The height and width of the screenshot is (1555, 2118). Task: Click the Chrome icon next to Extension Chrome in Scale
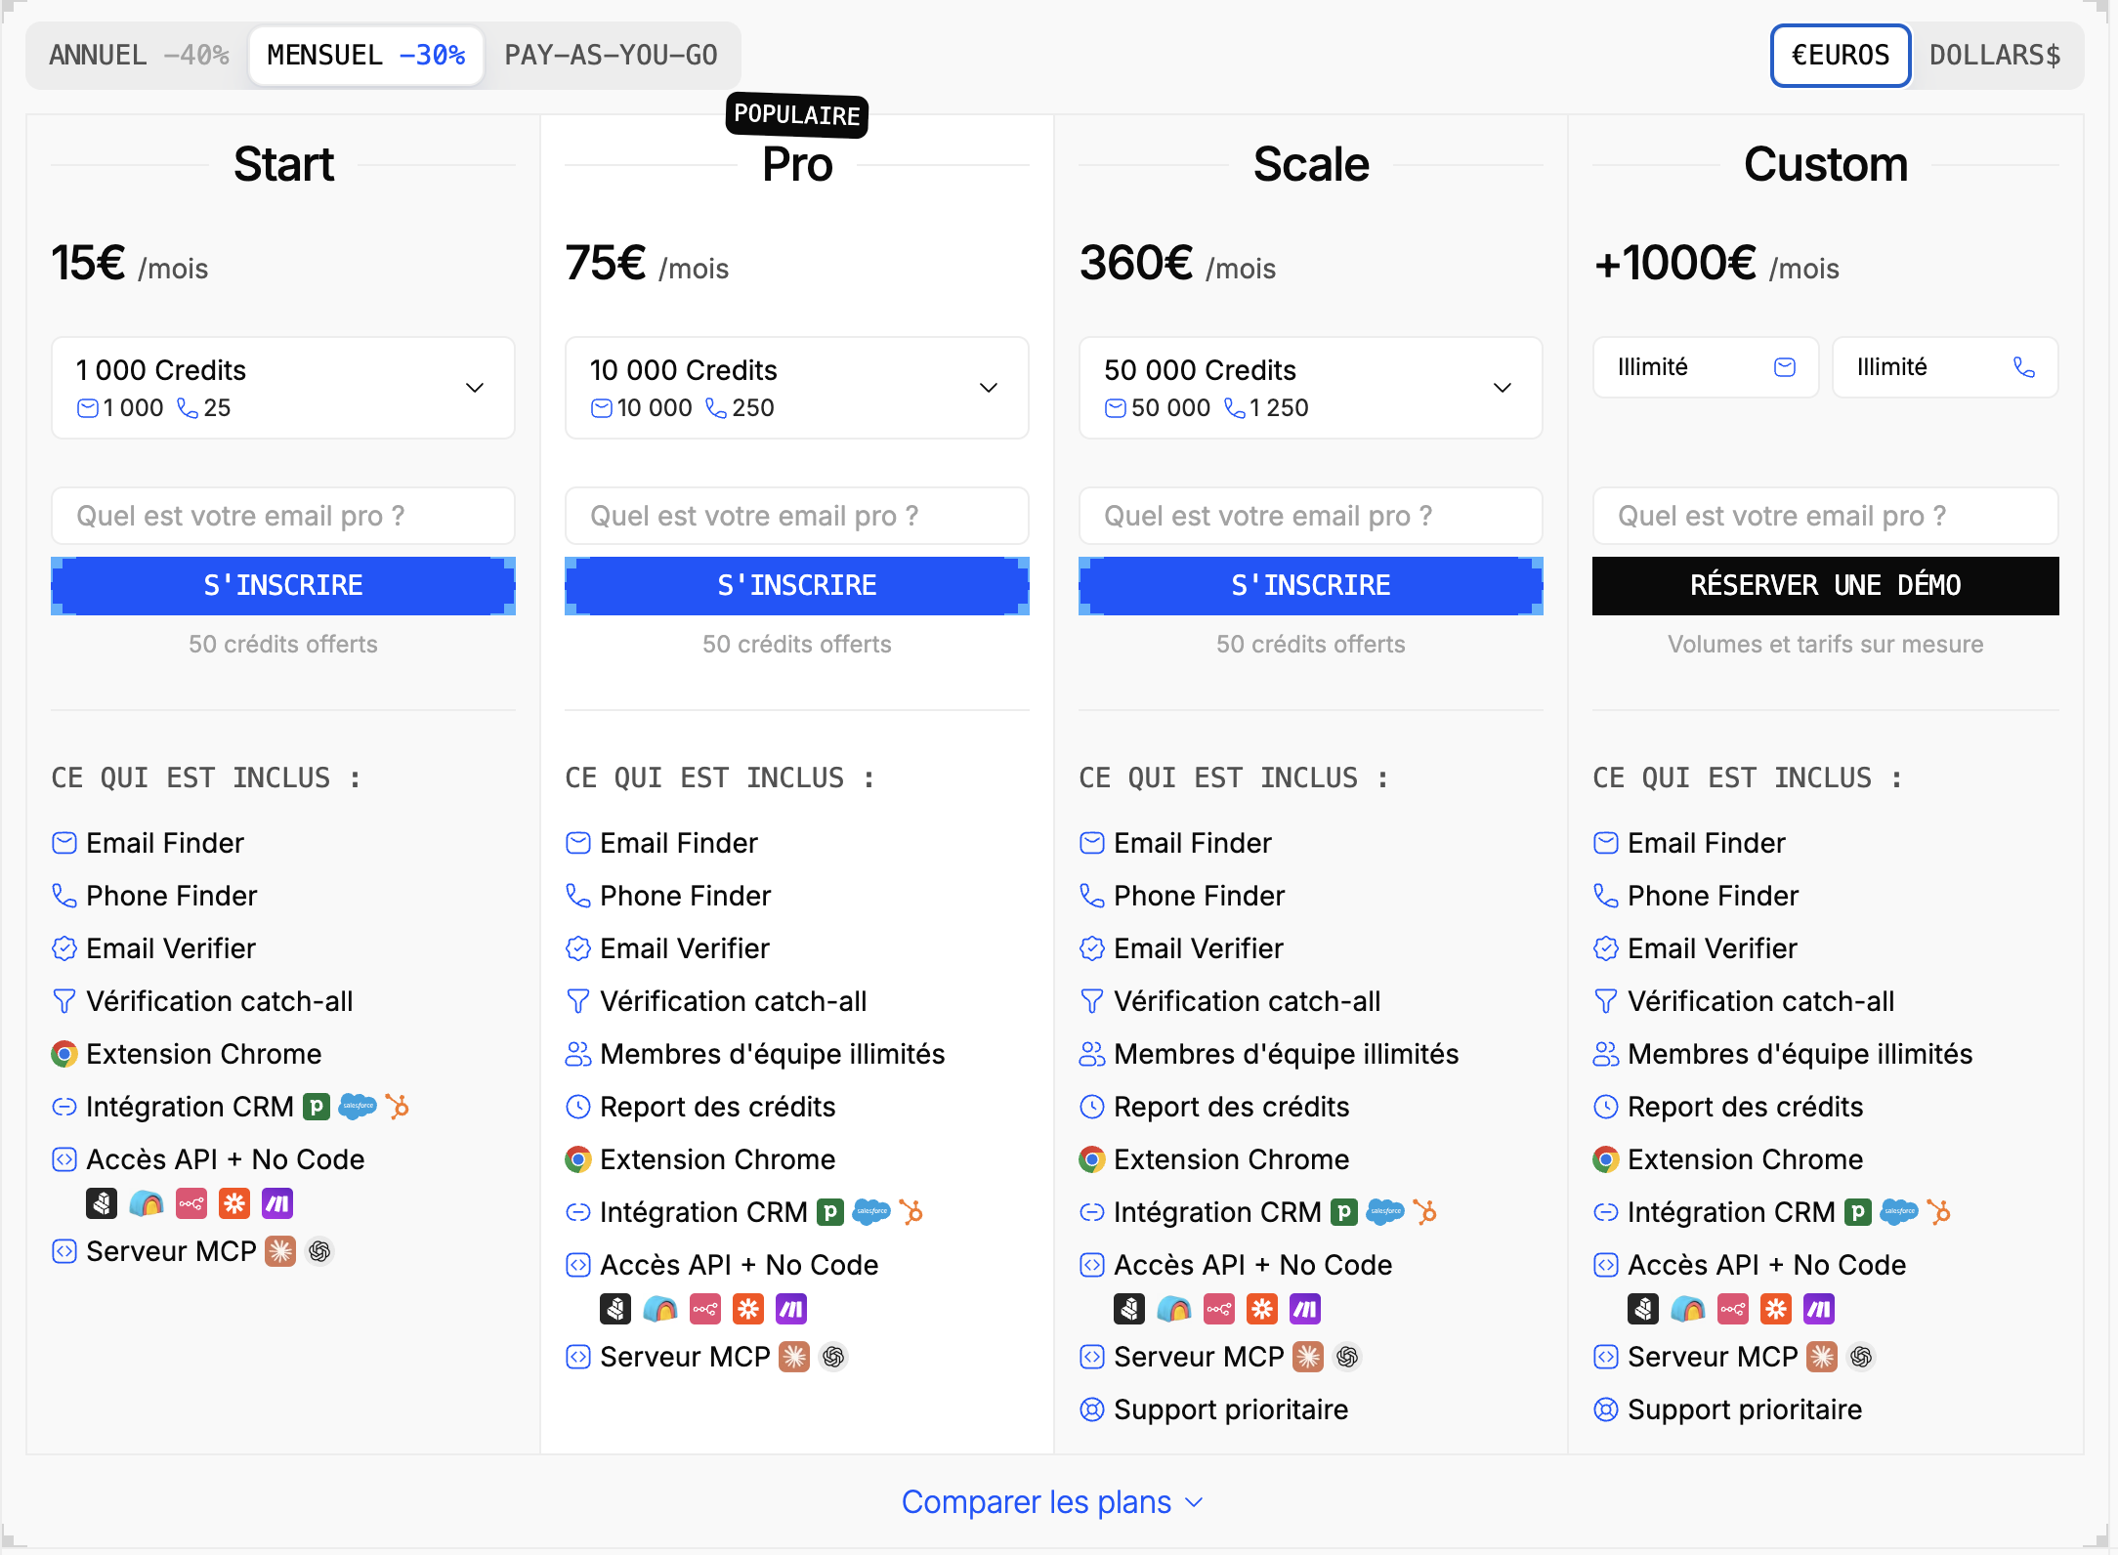(1092, 1159)
